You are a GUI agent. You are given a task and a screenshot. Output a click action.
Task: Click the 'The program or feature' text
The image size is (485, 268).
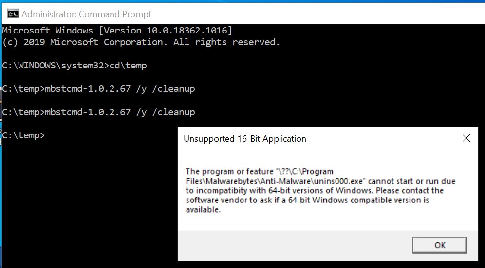coord(228,172)
